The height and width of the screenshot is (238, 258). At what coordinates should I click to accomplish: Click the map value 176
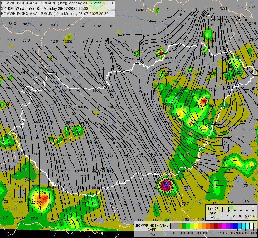(200, 171)
